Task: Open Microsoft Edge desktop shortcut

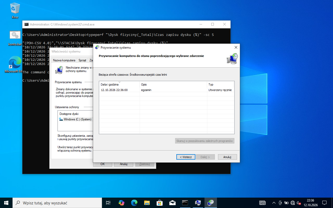Action: pyautogui.click(x=15, y=65)
